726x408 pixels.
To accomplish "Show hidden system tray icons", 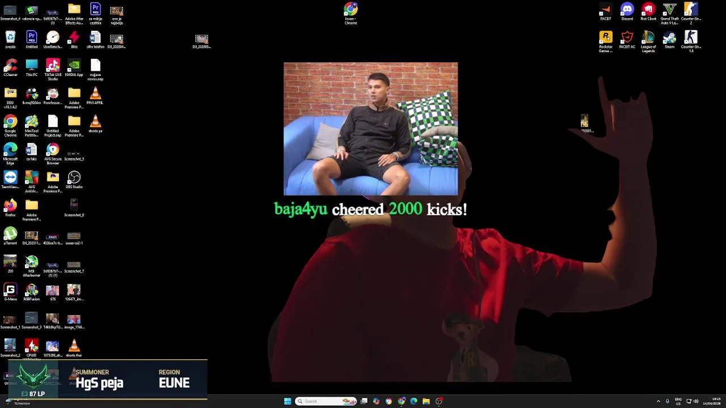I will (658, 401).
